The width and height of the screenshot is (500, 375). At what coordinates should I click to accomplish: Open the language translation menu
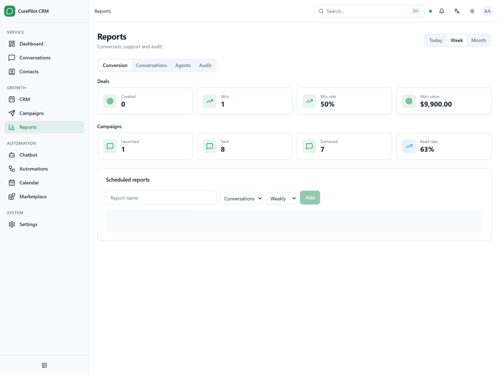click(457, 11)
